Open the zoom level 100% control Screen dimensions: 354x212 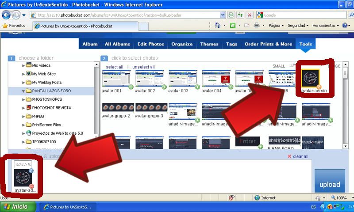tap(342, 198)
